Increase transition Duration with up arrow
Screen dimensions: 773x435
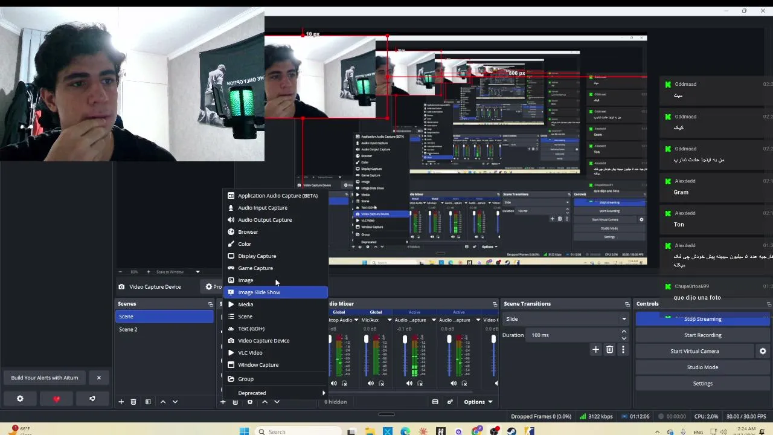tap(624, 332)
